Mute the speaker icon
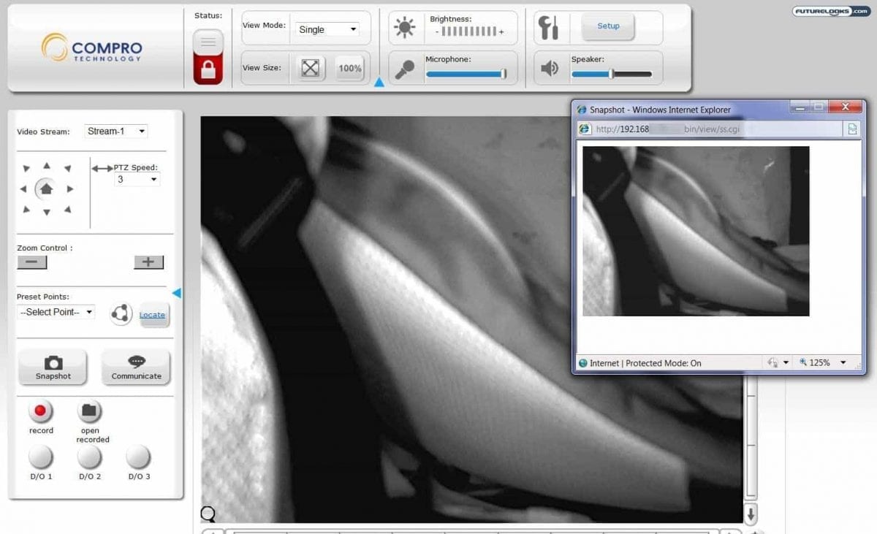 pos(550,69)
